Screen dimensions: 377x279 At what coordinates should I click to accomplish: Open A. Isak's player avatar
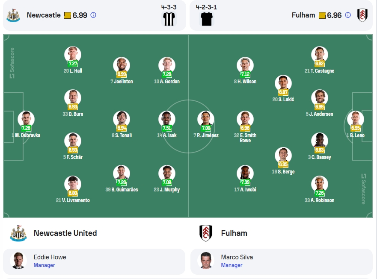(166, 119)
